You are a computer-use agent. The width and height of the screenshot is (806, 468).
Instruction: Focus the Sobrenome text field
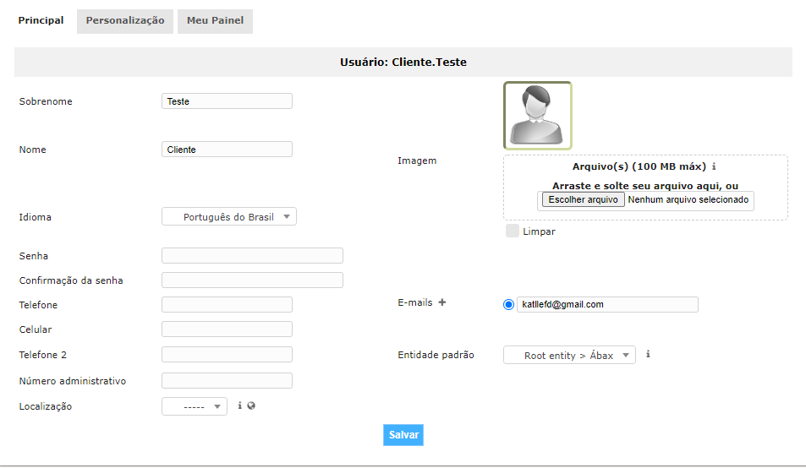(x=227, y=101)
